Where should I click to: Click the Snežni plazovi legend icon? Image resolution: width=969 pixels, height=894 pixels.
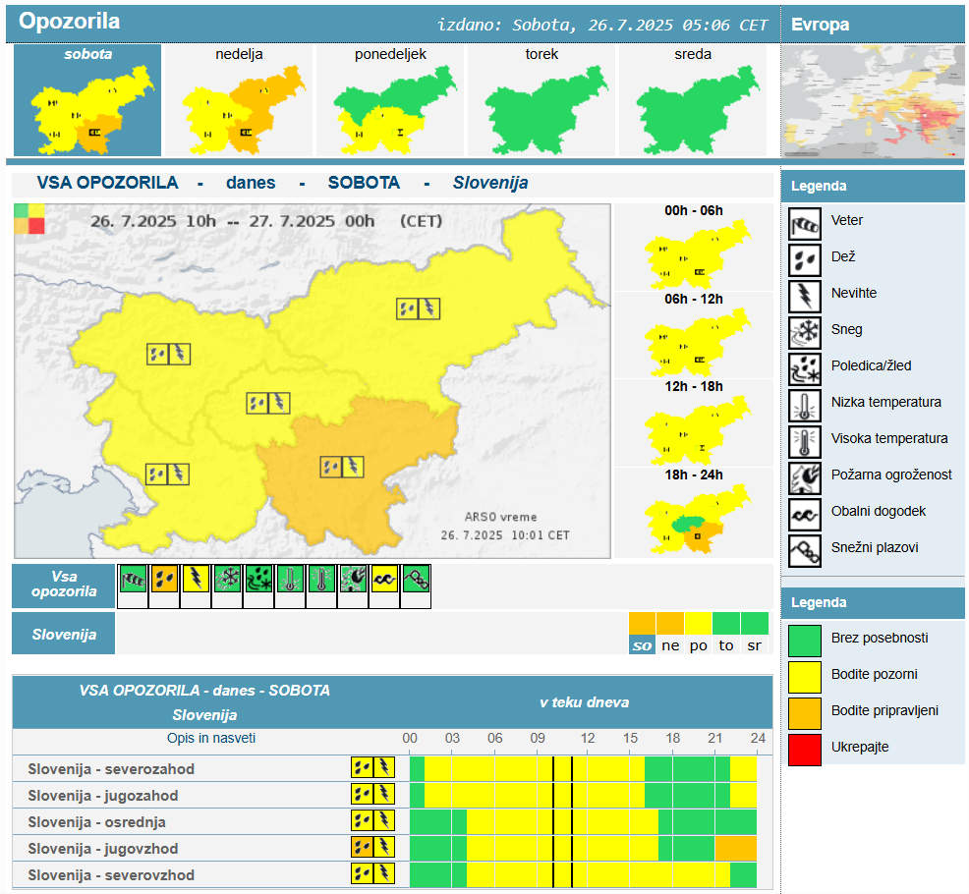[x=805, y=552]
